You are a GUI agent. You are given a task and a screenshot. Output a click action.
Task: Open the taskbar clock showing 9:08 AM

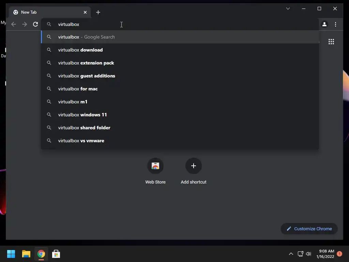click(325, 254)
